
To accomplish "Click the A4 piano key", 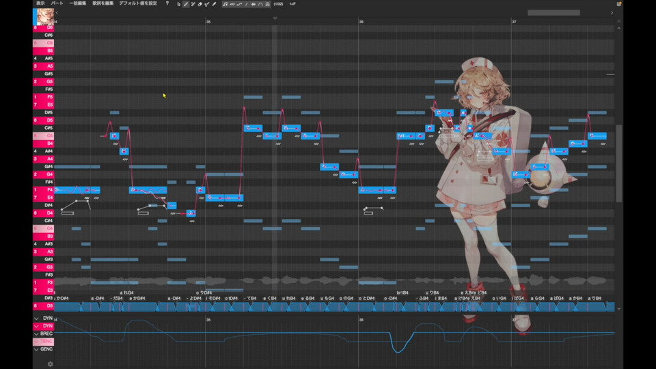I will (x=44, y=159).
